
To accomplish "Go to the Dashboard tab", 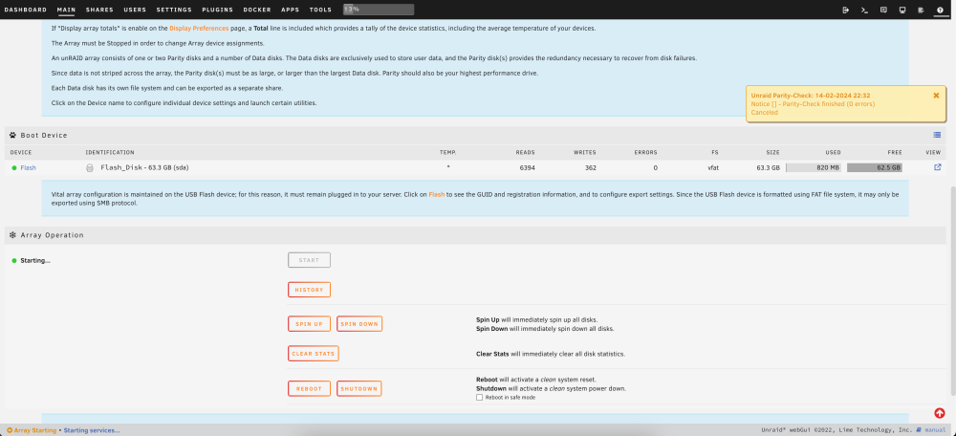I will point(26,10).
